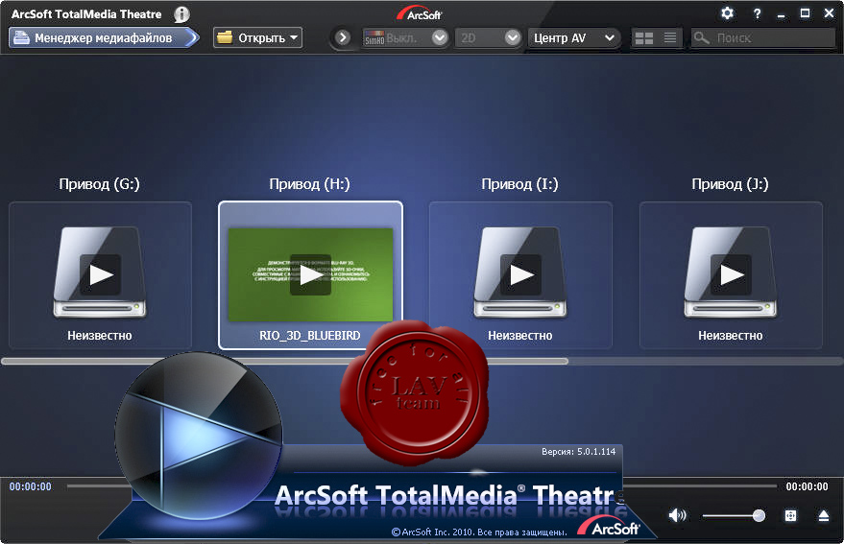
Task: Click the RIO_3D_BLUEBIRD title text
Action: click(310, 335)
